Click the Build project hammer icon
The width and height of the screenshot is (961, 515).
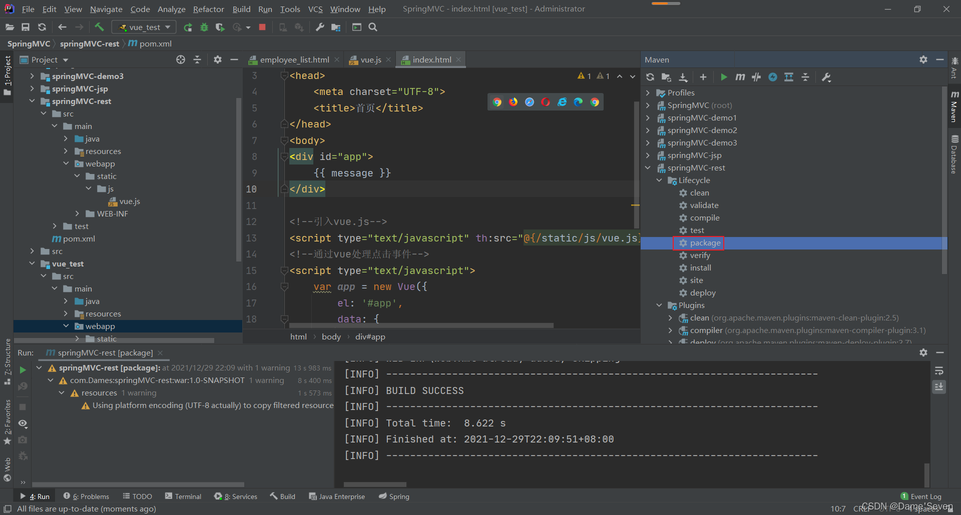tap(99, 27)
